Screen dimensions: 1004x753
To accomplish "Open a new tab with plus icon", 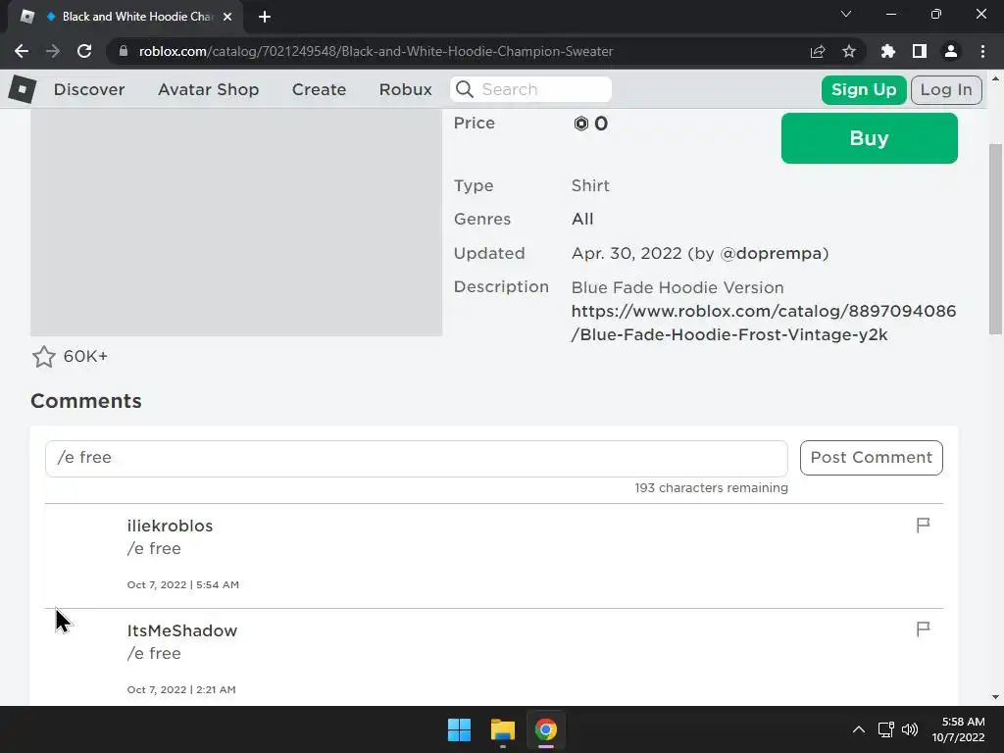I will click(265, 17).
